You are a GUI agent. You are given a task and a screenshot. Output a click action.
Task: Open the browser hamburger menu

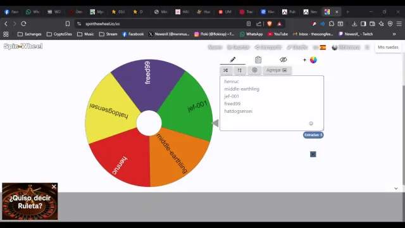399,24
